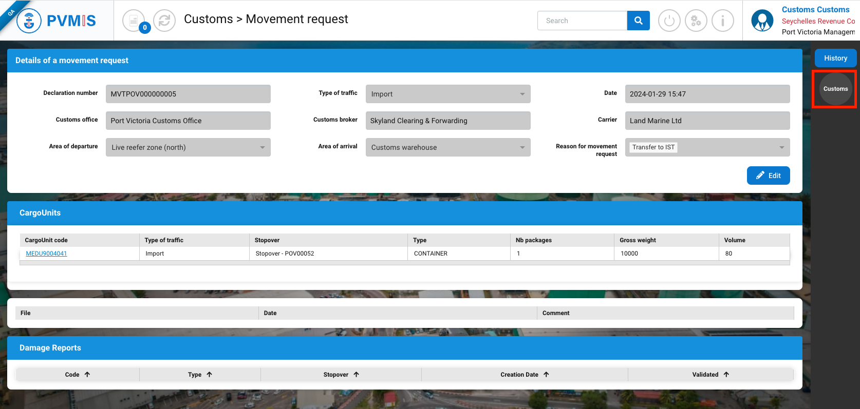Expand Reason for movement request dropdown

point(707,147)
